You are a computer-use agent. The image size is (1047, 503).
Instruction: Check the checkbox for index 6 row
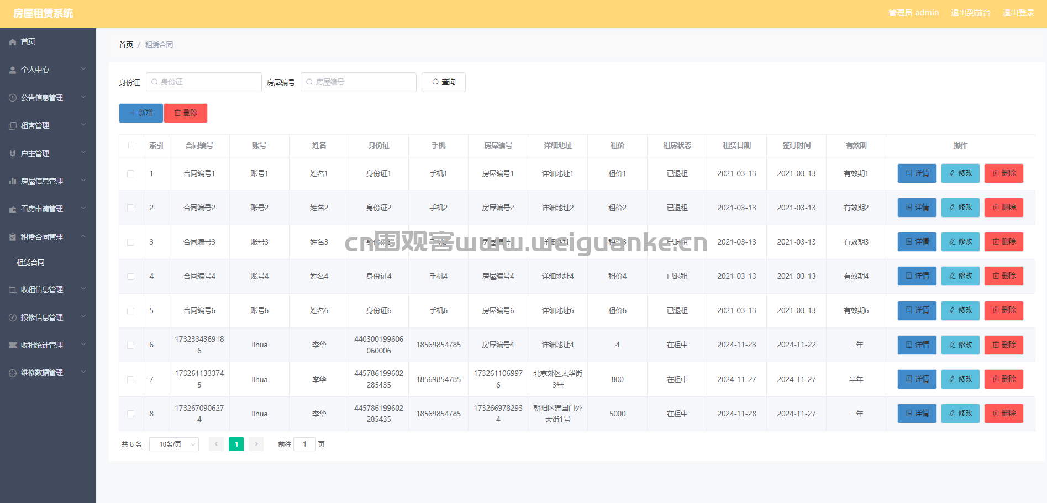(131, 345)
